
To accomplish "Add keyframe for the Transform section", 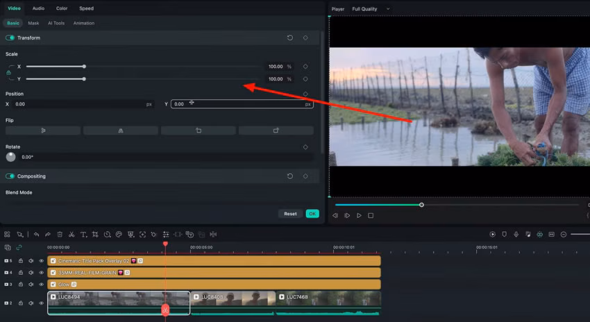I will [305, 37].
